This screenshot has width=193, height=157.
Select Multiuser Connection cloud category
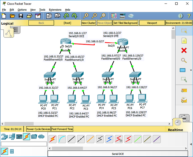click(41, 137)
